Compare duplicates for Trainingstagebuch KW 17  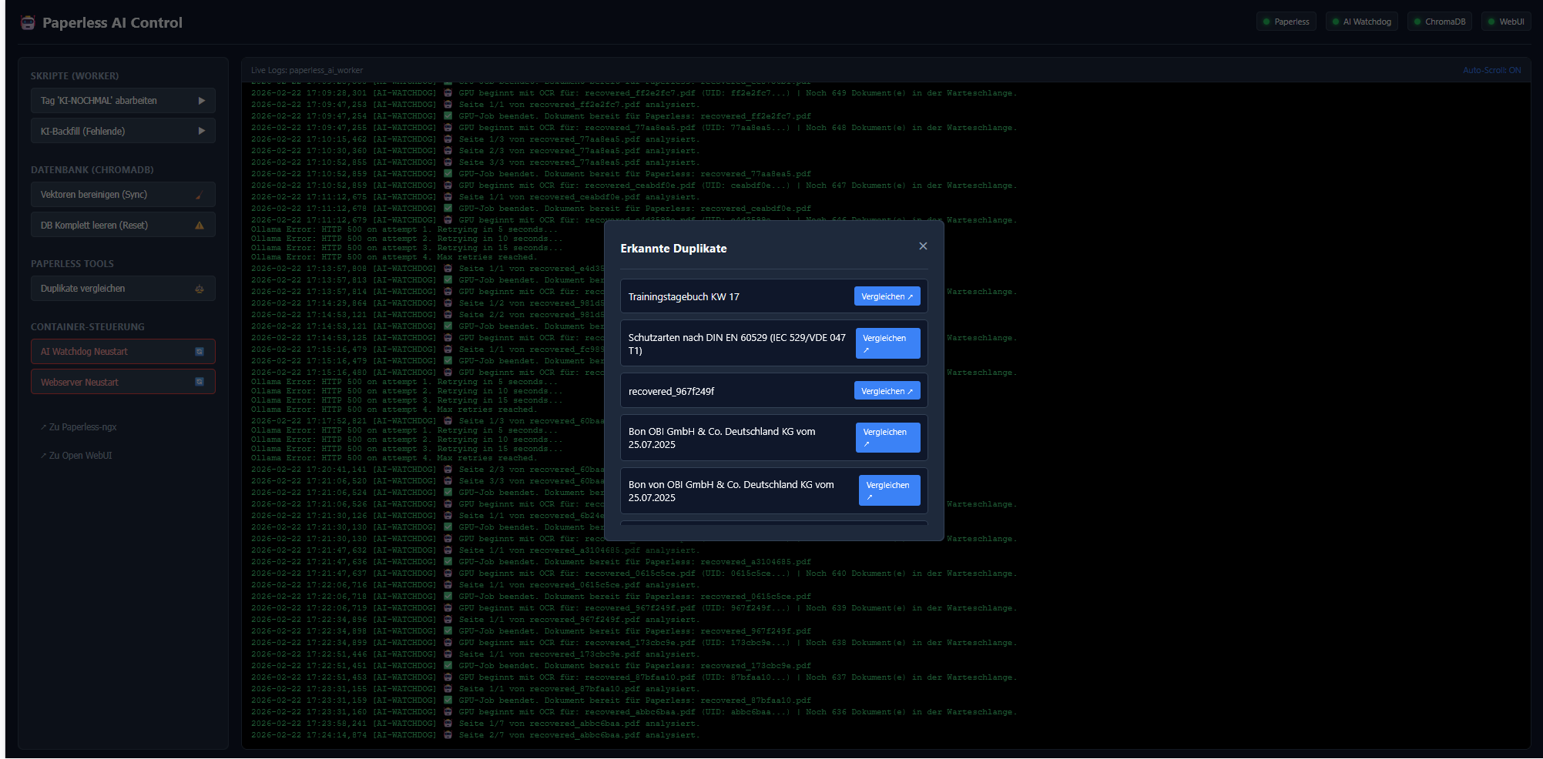(x=887, y=296)
